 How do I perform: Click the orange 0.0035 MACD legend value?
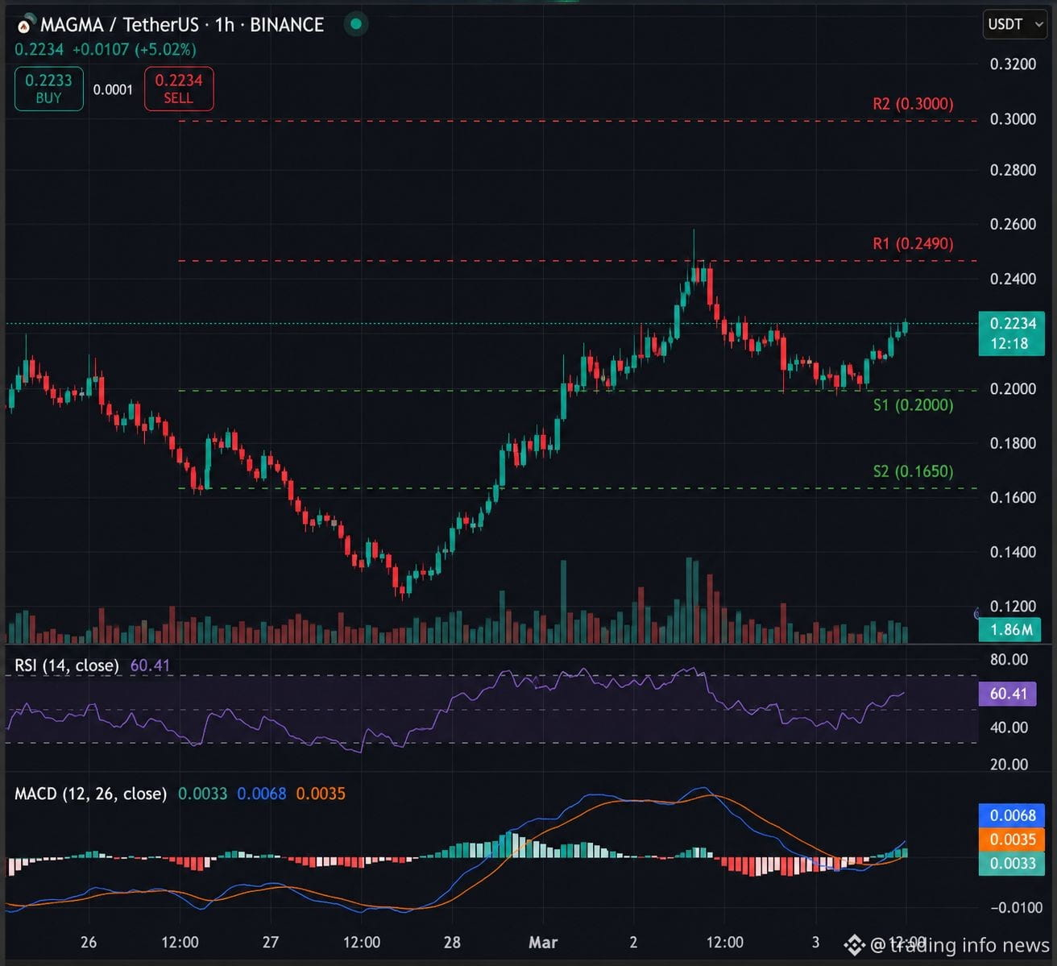(321, 794)
